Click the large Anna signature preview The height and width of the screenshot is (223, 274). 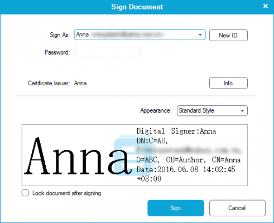tap(78, 156)
